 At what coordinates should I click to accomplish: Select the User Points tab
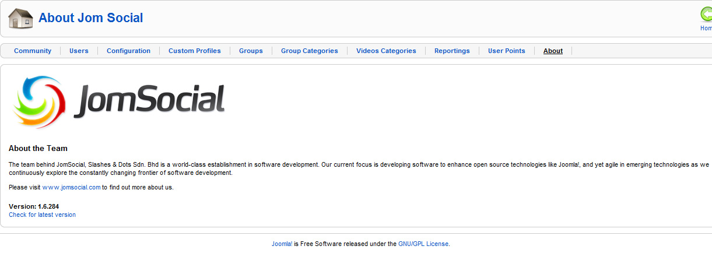pos(507,51)
